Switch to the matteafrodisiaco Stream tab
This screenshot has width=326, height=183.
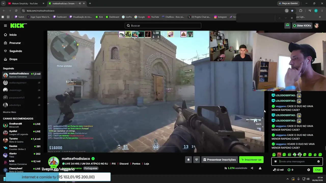[x=67, y=4]
